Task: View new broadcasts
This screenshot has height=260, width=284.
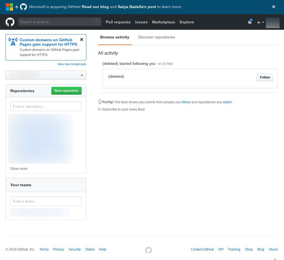Action: click(72, 64)
